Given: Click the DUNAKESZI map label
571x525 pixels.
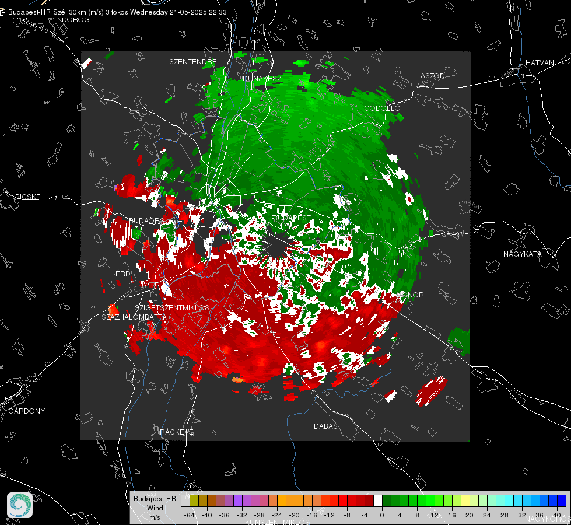Looking at the screenshot, I should pos(262,78).
